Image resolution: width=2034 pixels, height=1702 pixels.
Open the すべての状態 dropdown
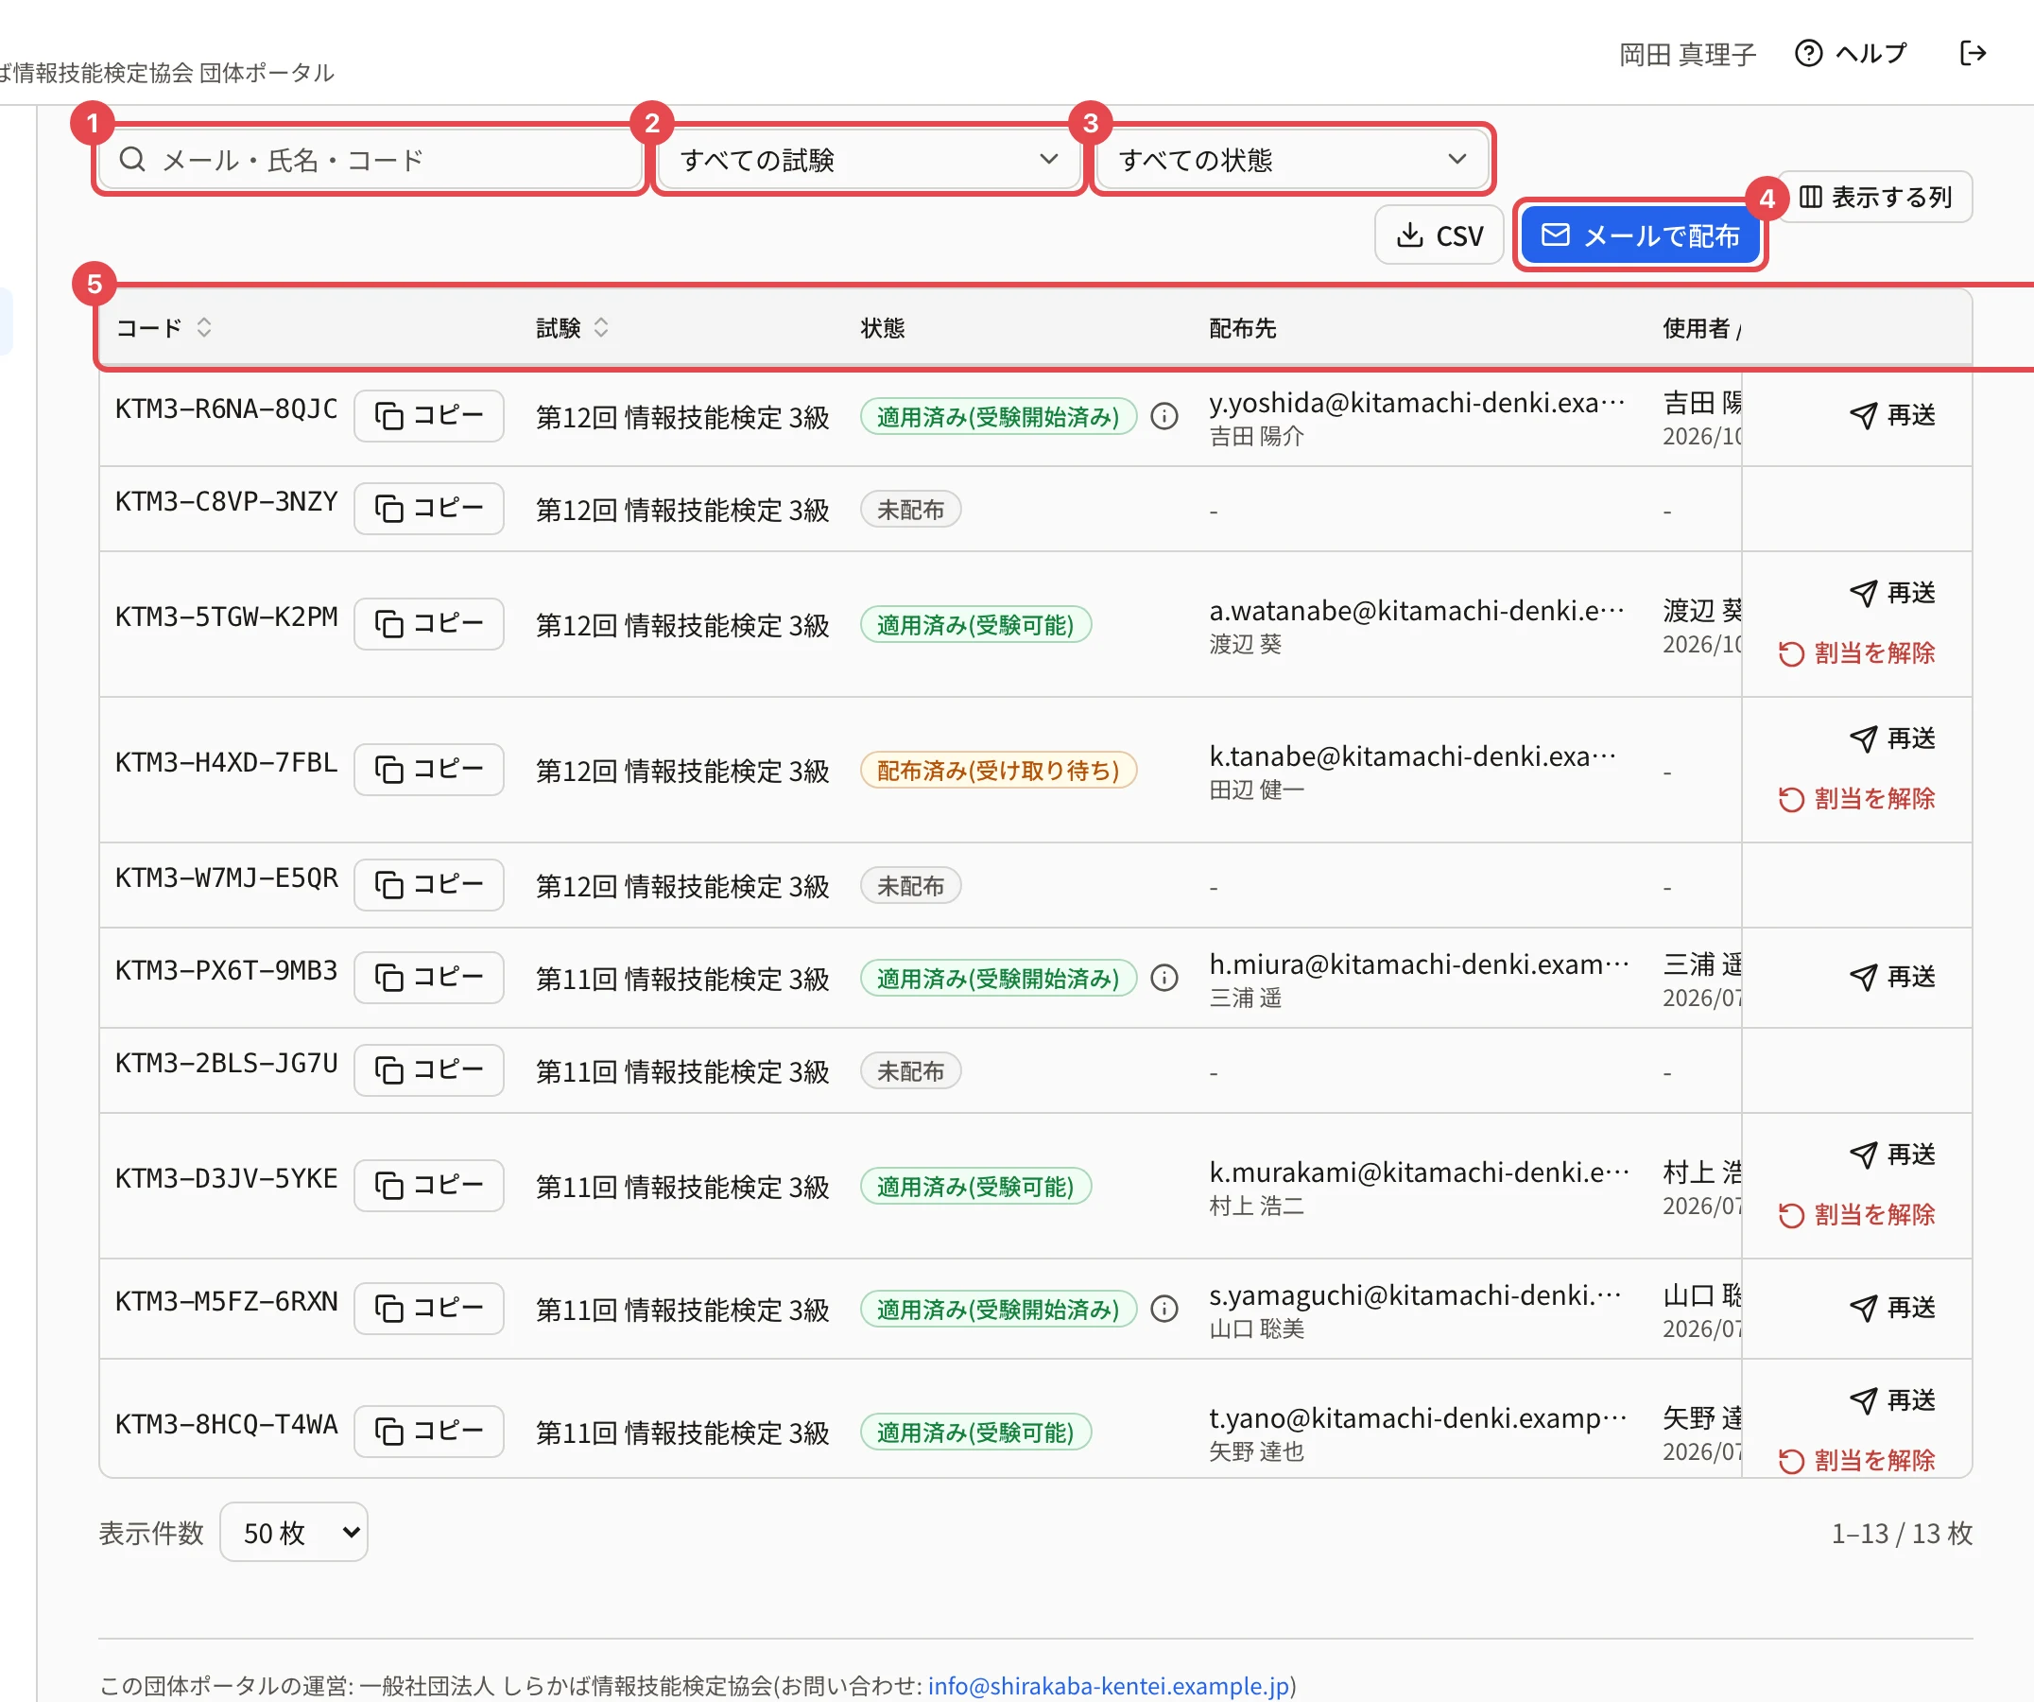[1292, 160]
